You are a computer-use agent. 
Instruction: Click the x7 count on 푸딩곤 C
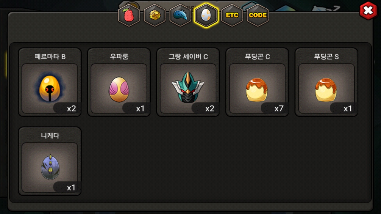tap(279, 109)
